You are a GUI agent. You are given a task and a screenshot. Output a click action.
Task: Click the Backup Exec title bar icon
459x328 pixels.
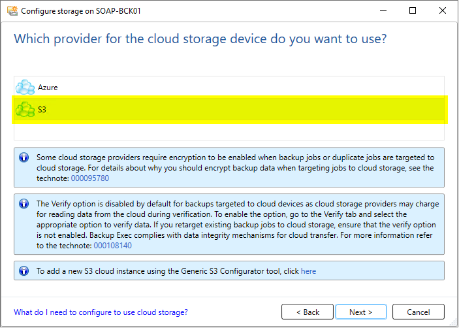pyautogui.click(x=12, y=11)
